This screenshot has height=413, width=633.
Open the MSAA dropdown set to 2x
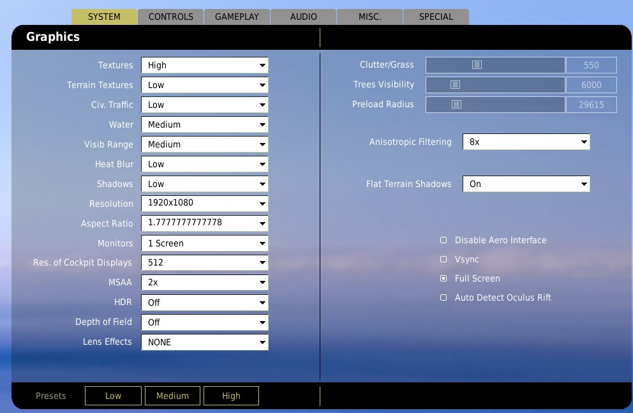[x=205, y=282]
